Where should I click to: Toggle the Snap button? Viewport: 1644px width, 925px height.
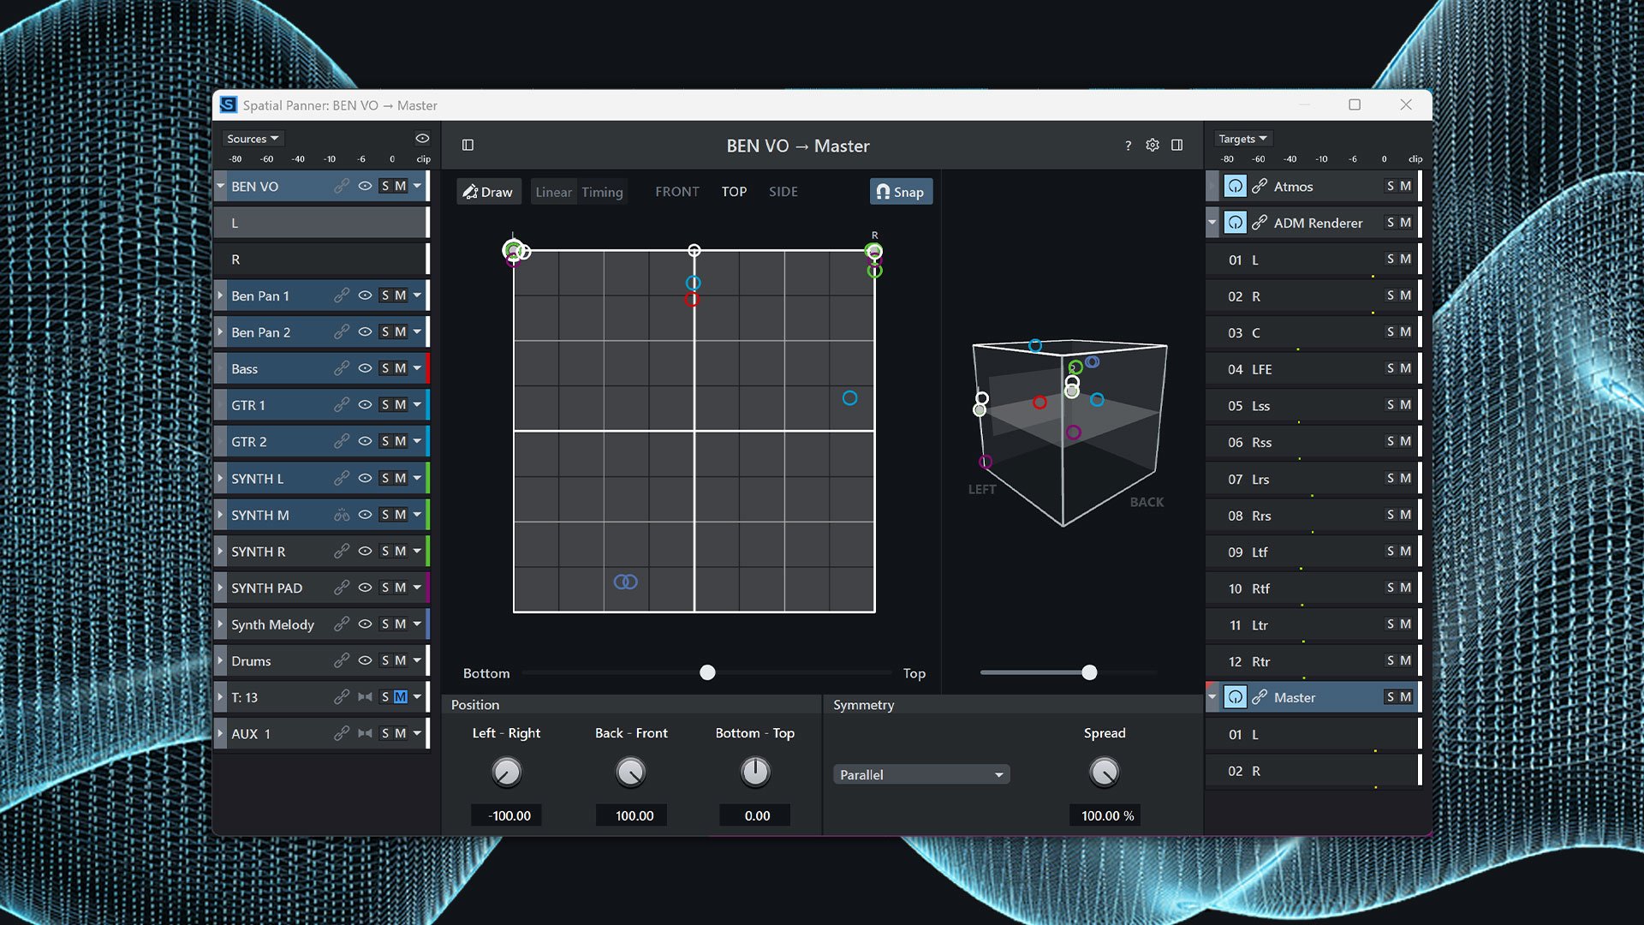coord(901,192)
